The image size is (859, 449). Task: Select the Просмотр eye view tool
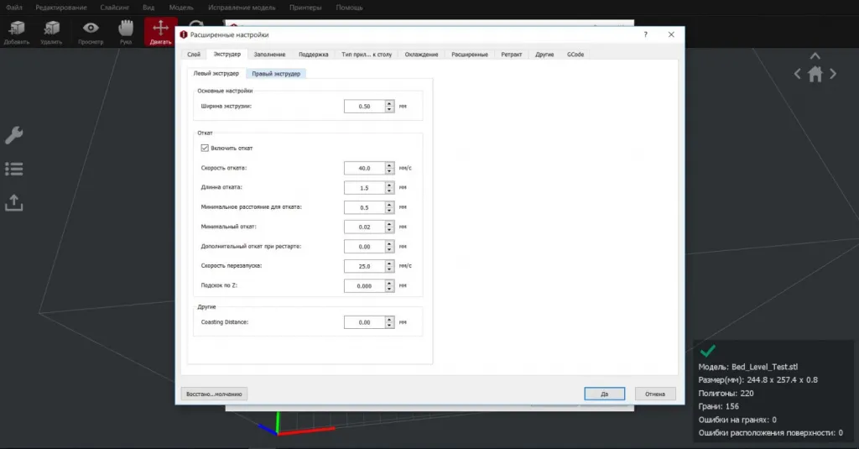click(x=90, y=30)
